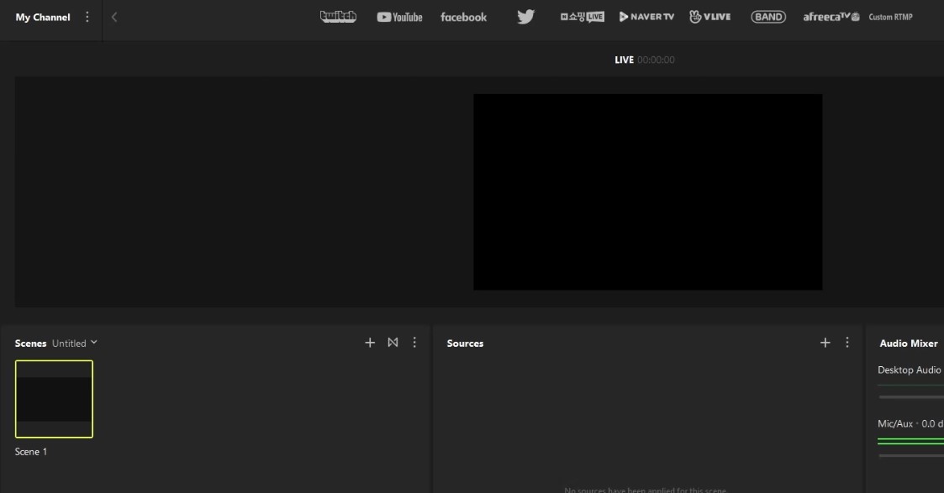This screenshot has height=493, width=944.
Task: Open the Scenes panel options menu
Action: click(x=414, y=343)
